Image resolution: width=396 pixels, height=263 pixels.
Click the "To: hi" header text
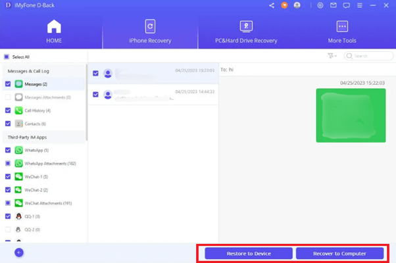pos(227,70)
